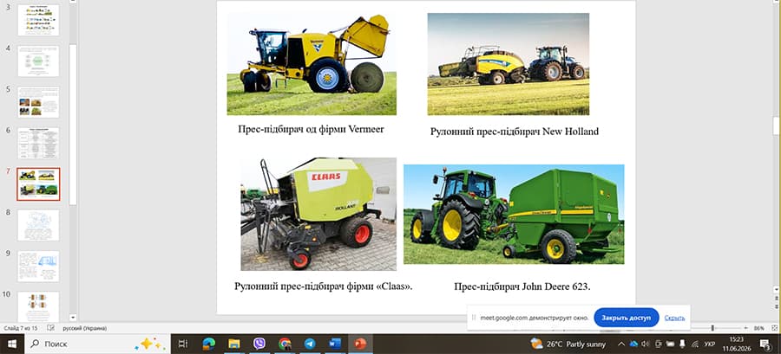Click the 'Рулонний прес-підбирач фірми «Claas».' caption

click(324, 286)
